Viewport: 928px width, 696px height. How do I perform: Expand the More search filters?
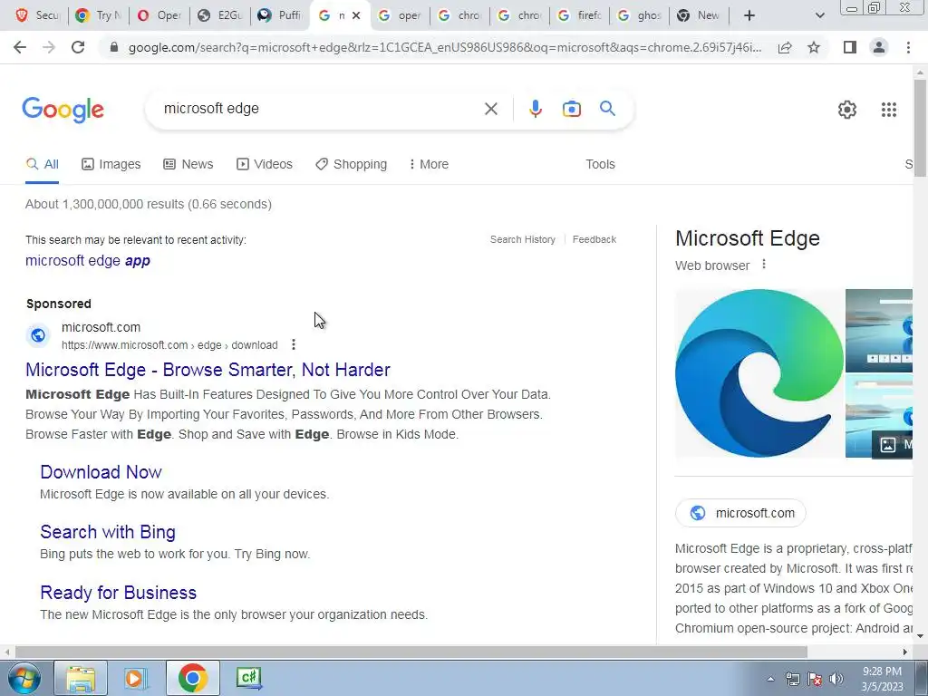[x=429, y=164]
